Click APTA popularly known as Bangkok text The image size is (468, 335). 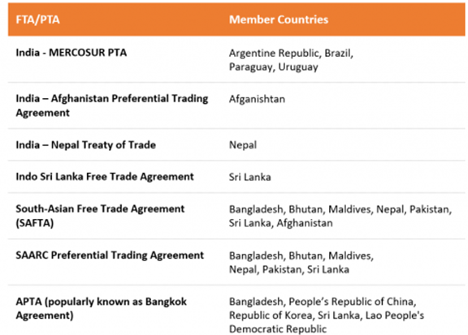(x=102, y=302)
